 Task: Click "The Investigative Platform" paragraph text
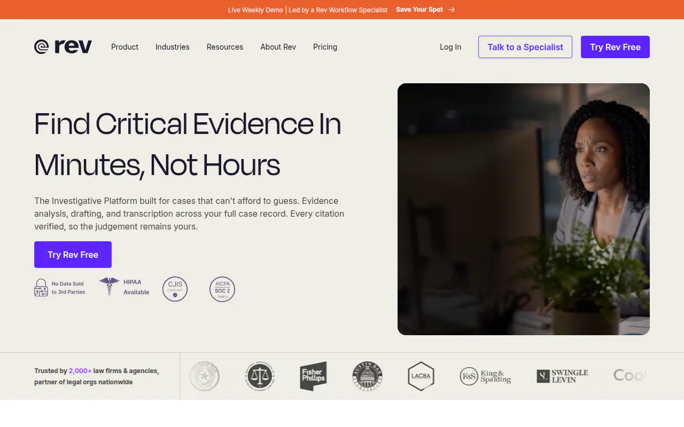click(189, 213)
